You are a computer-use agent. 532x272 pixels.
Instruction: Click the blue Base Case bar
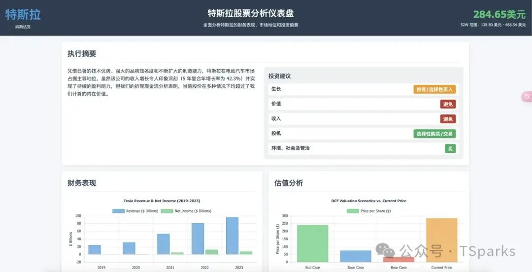(356, 256)
